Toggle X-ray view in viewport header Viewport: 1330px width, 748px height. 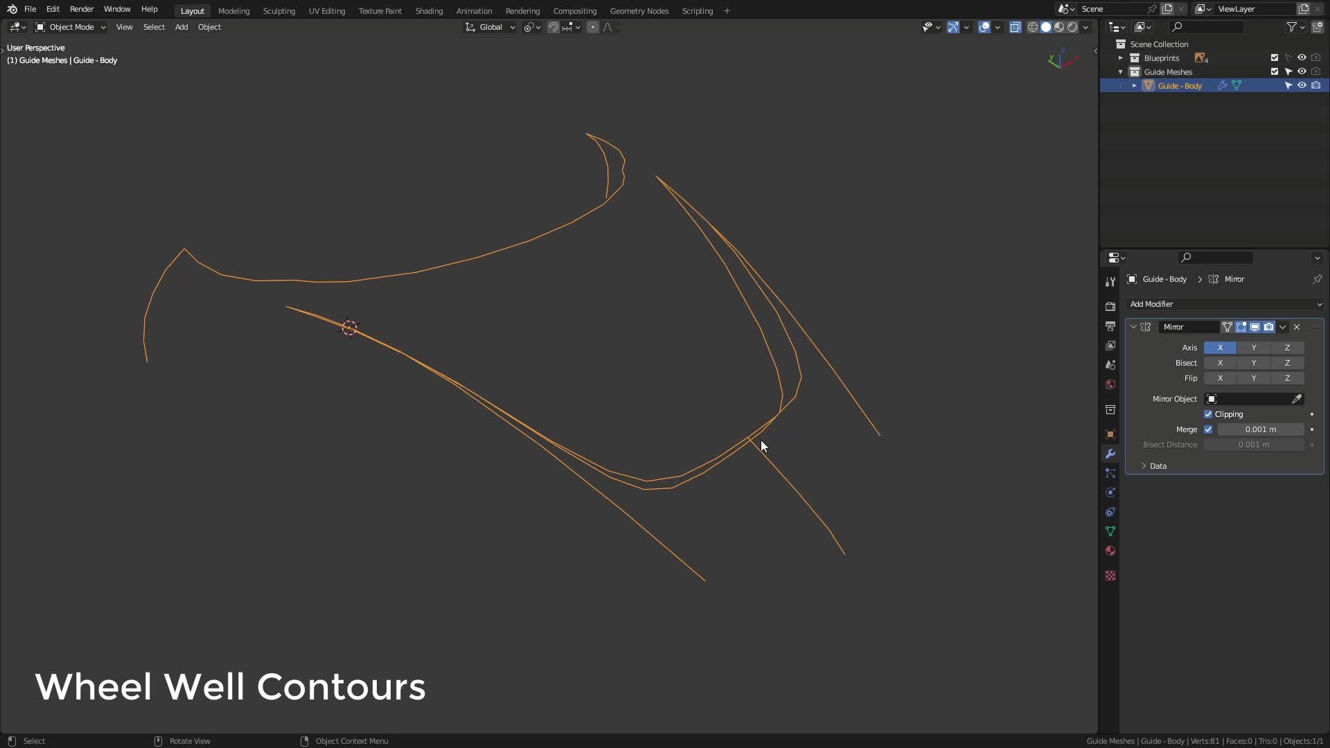(x=1015, y=27)
